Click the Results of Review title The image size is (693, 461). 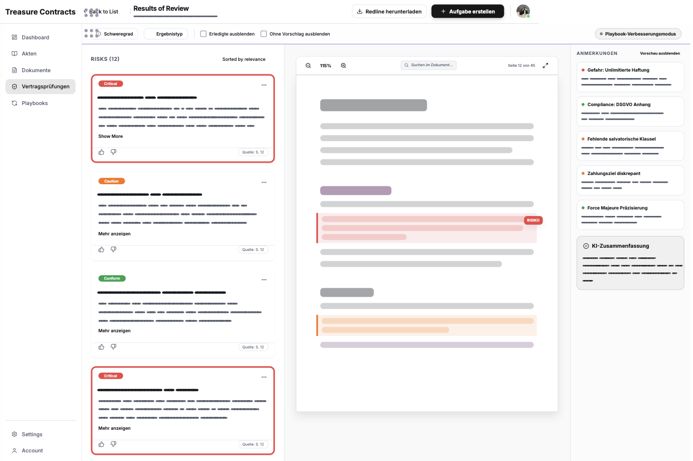point(161,8)
